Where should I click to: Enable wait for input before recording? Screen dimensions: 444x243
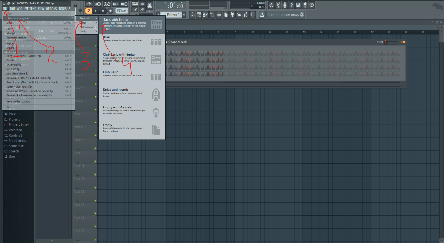click(98, 4)
